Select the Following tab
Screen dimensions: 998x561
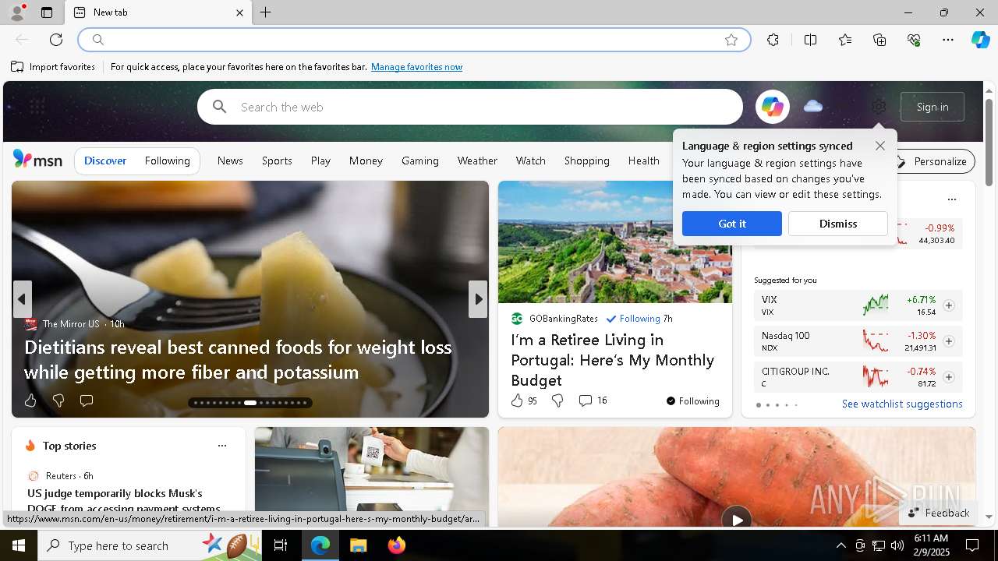coord(167,161)
